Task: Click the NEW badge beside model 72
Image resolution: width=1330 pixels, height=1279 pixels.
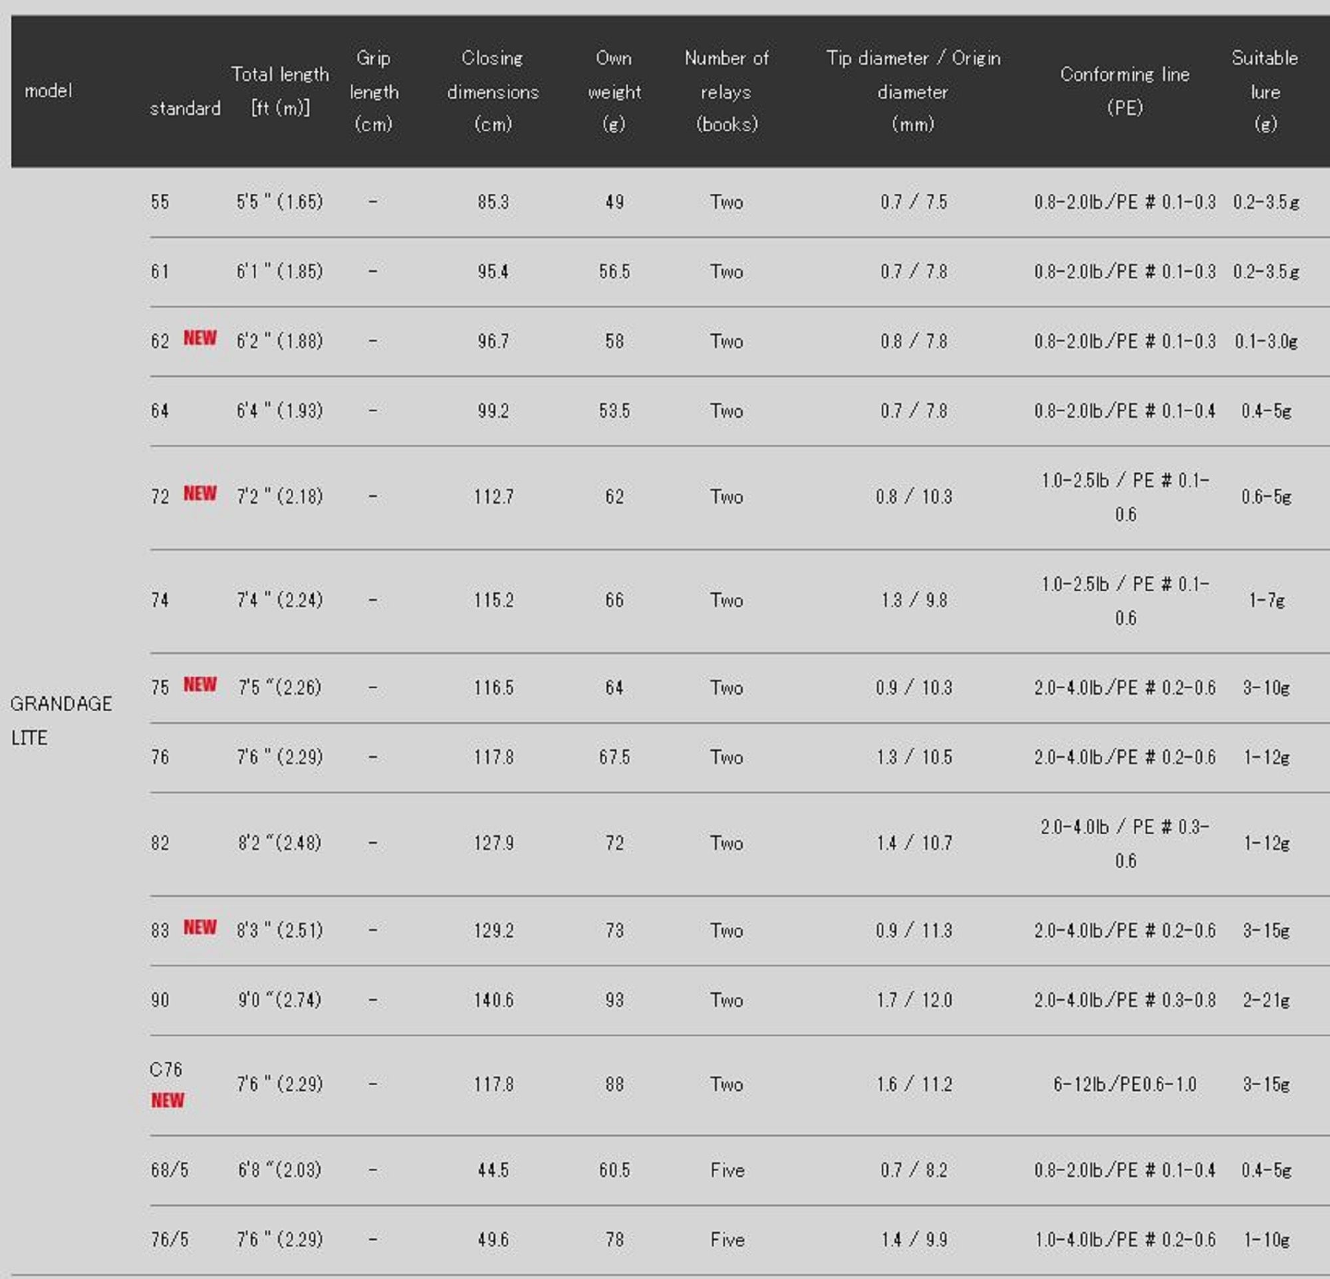Action: pyautogui.click(x=199, y=494)
